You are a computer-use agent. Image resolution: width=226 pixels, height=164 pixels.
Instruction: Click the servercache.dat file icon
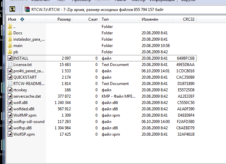(10, 96)
